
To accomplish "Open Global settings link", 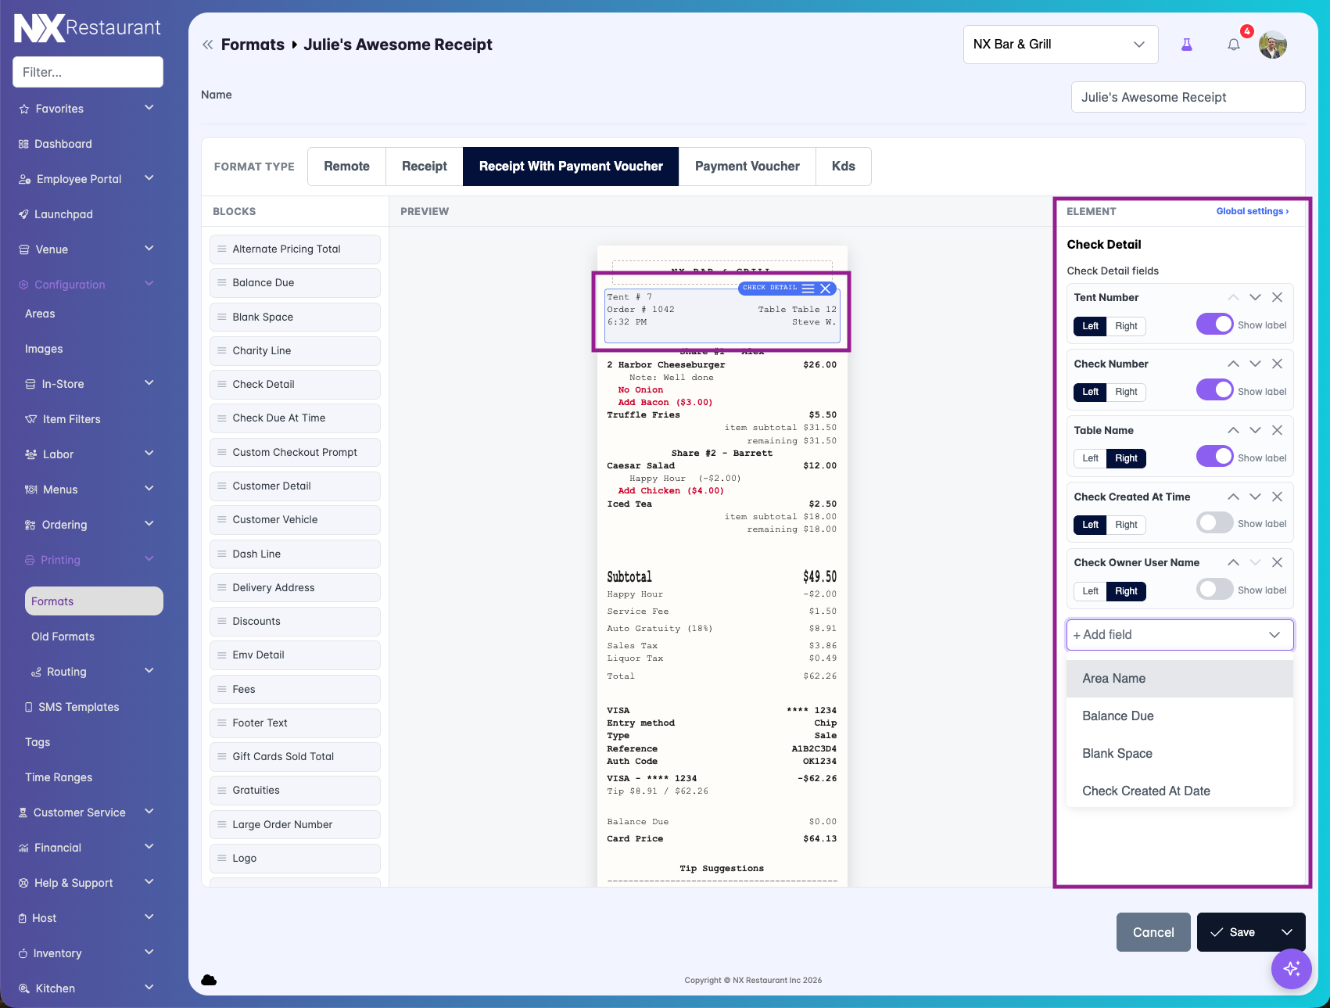I will 1252,211.
